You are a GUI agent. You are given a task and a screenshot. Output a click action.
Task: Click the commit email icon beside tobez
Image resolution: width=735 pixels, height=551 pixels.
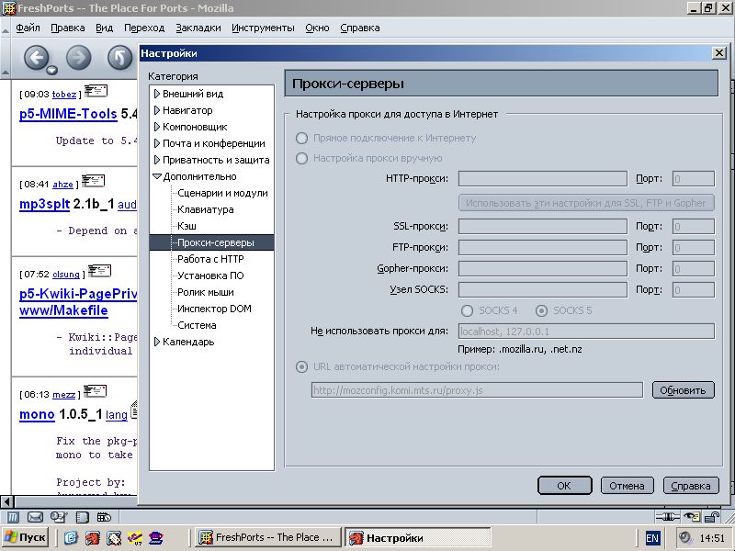96,91
